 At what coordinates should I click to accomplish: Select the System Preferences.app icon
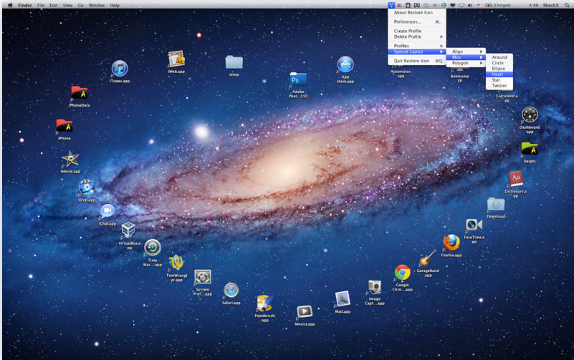coord(202,278)
